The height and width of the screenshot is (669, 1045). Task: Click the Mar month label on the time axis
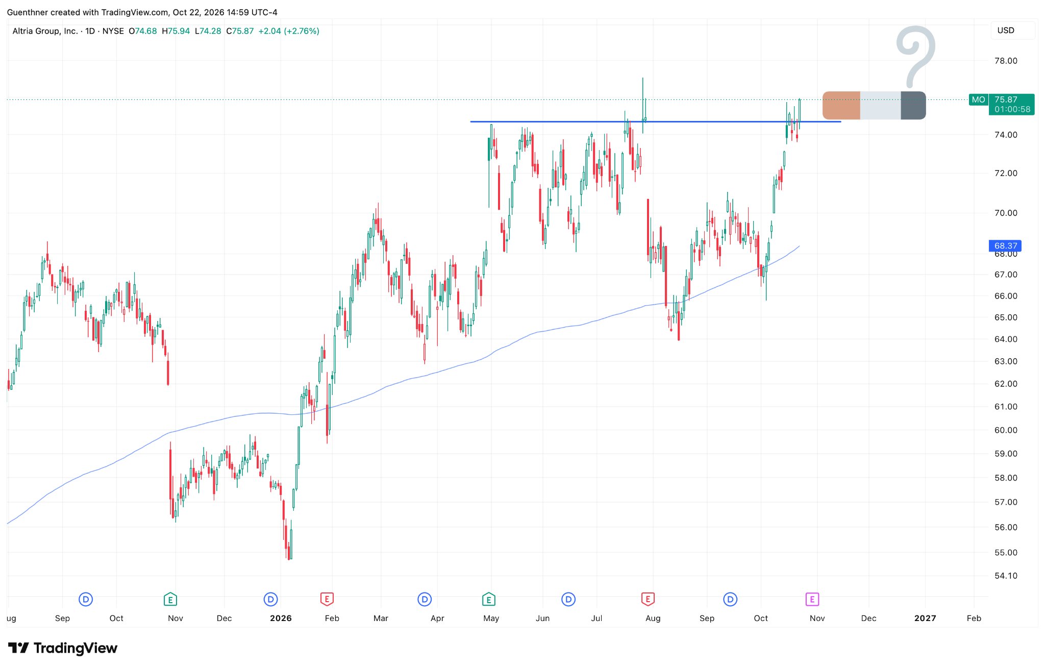(x=381, y=618)
